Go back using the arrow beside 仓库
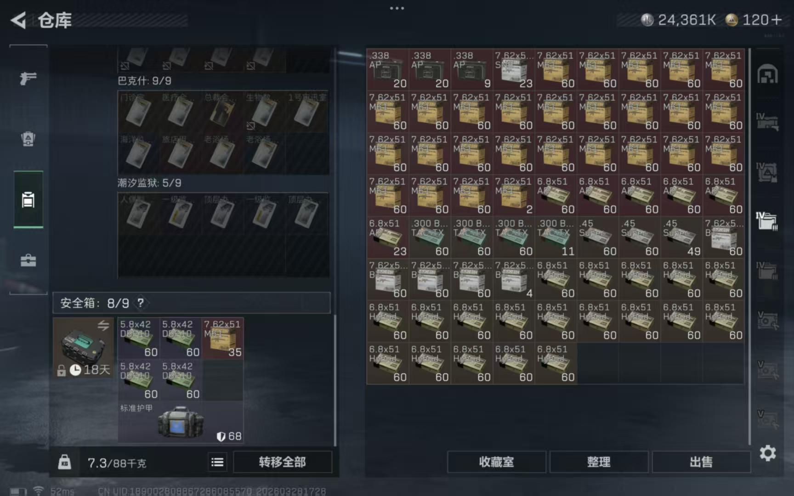The height and width of the screenshot is (496, 794). (18, 20)
